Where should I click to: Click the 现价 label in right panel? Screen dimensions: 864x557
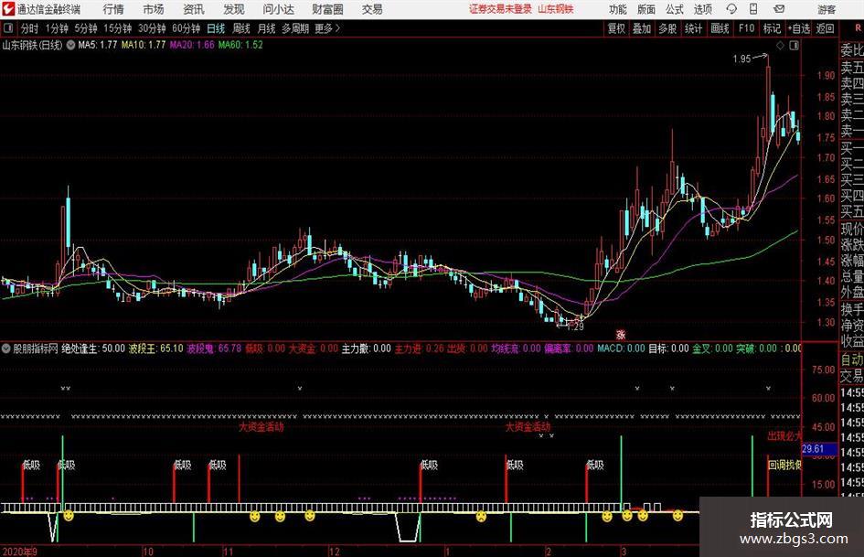pyautogui.click(x=852, y=229)
